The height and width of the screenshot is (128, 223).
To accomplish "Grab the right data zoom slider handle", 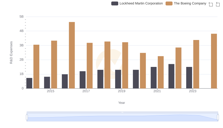I will point(218,117).
